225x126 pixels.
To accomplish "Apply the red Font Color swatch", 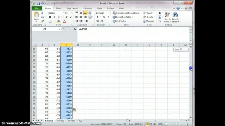I will coord(65,21).
